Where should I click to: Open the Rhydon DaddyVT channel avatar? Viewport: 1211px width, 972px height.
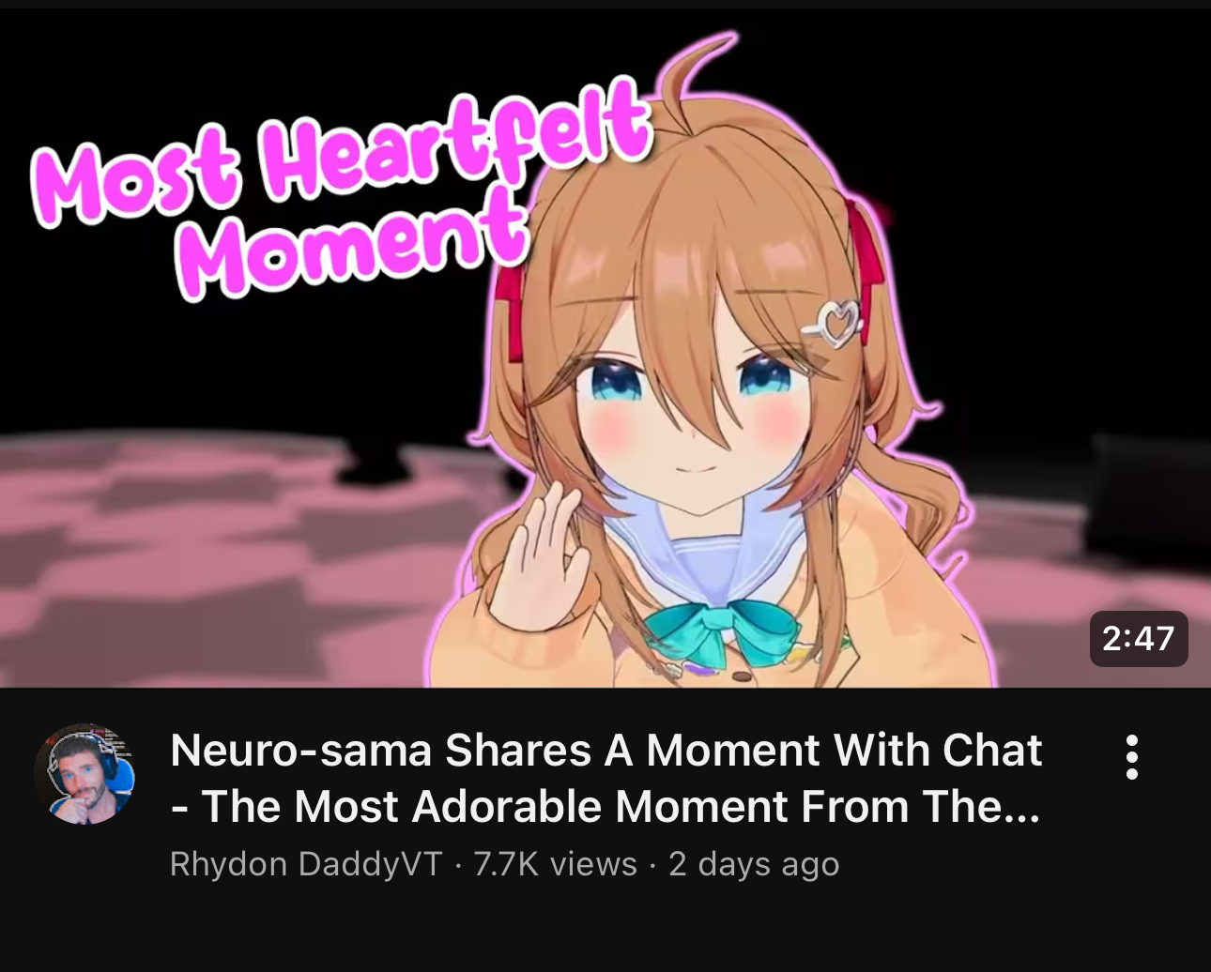84,774
